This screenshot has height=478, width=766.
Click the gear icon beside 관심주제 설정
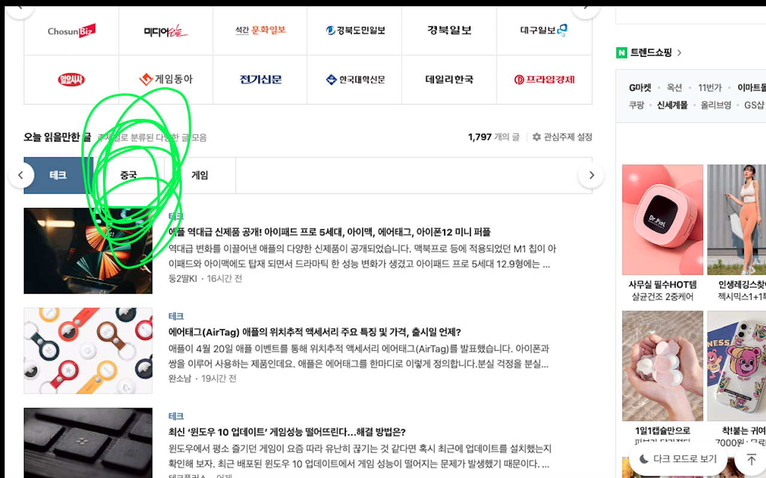[537, 137]
